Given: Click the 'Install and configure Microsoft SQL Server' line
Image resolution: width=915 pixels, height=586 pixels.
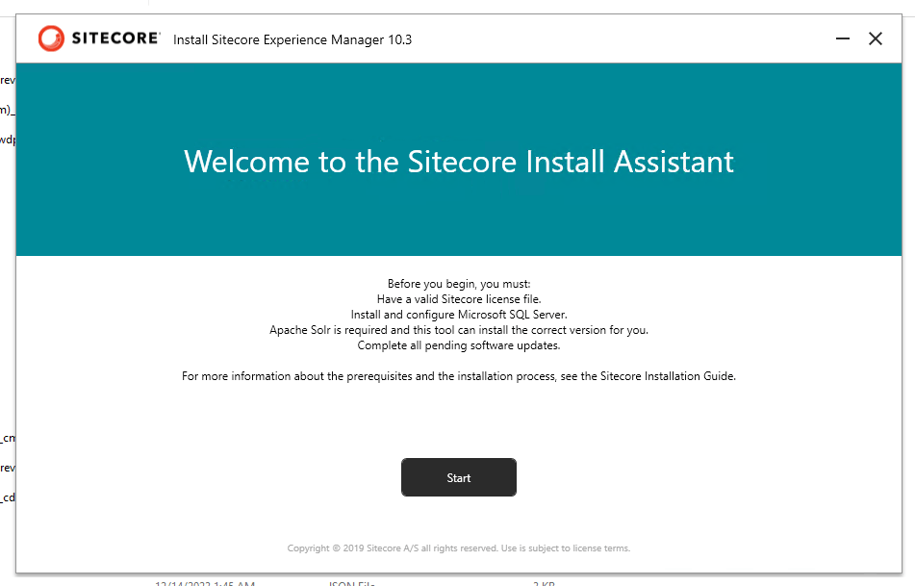Looking at the screenshot, I should [459, 315].
